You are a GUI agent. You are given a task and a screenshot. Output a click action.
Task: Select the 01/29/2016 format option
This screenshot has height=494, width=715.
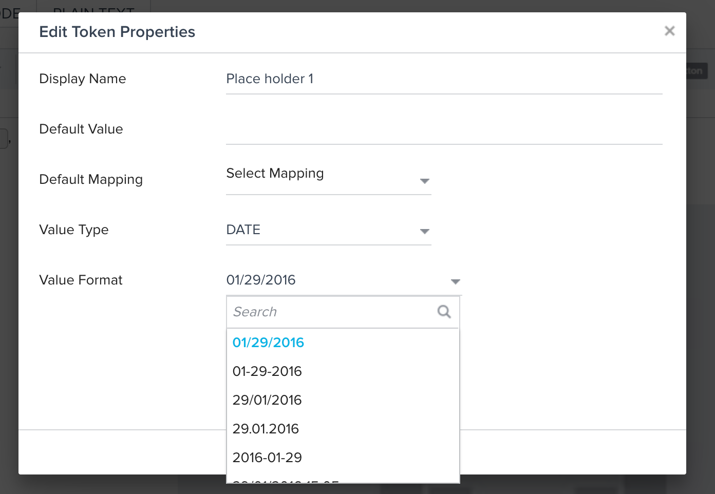343,343
